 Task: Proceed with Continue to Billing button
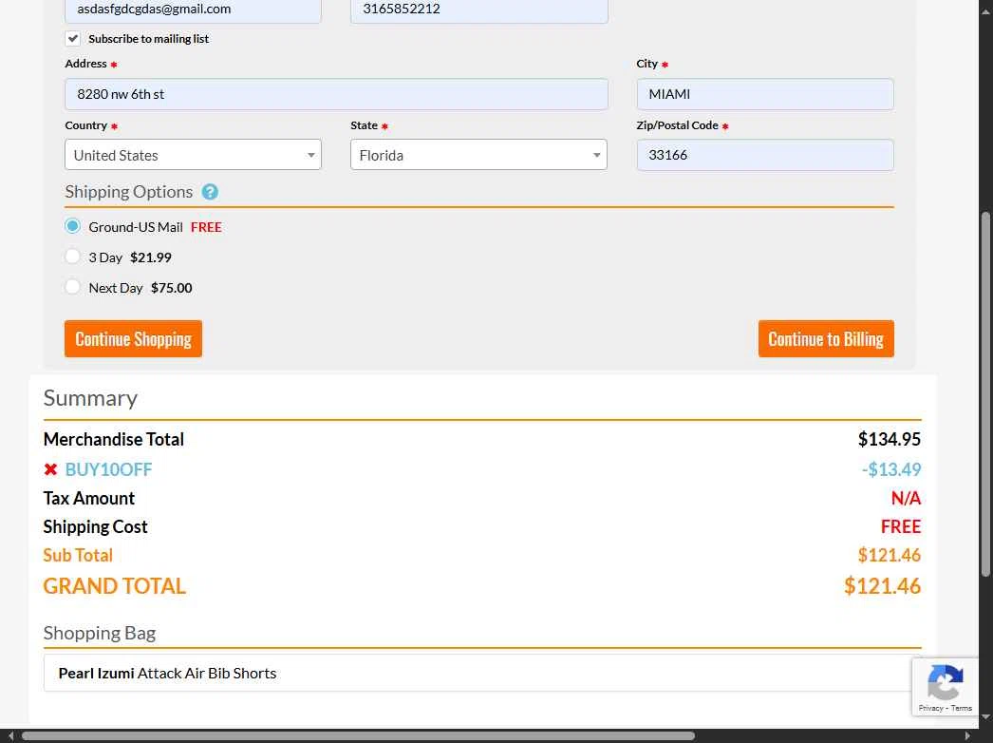click(826, 338)
